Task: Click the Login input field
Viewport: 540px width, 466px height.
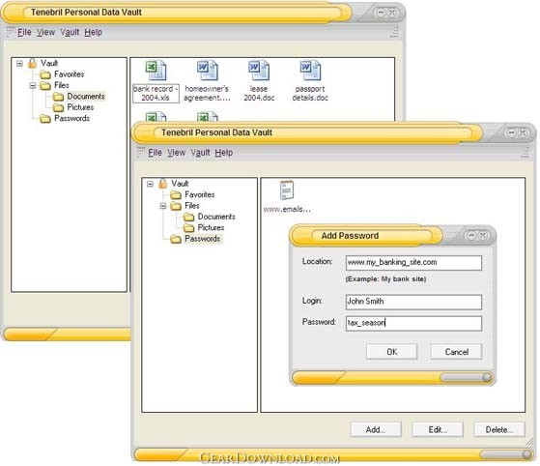Action: (413, 302)
